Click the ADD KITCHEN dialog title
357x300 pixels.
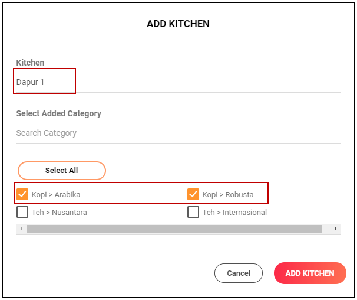tap(178, 24)
